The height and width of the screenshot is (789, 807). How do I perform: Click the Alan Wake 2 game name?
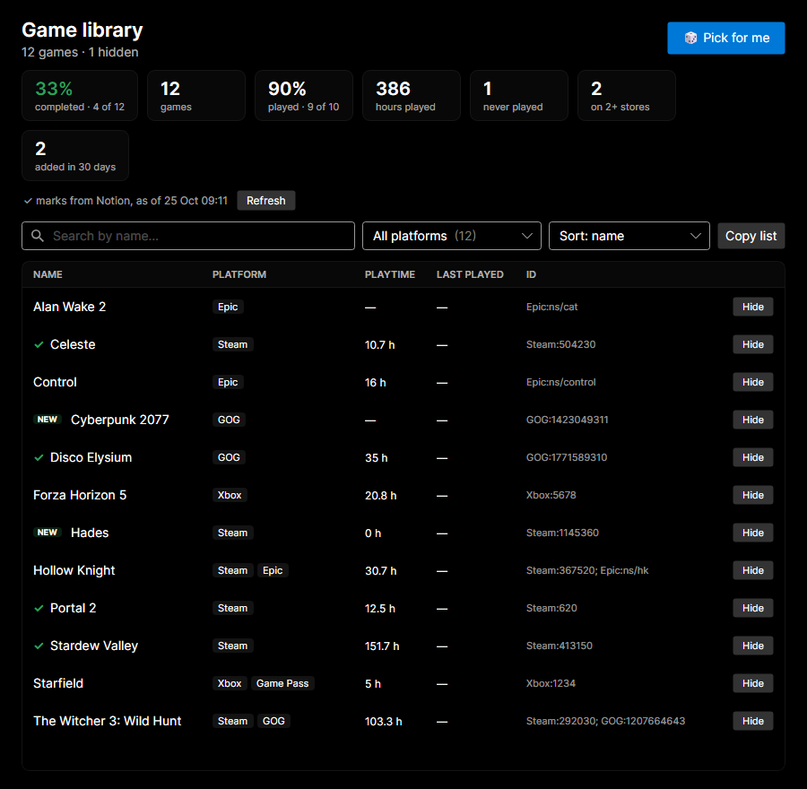click(x=69, y=307)
